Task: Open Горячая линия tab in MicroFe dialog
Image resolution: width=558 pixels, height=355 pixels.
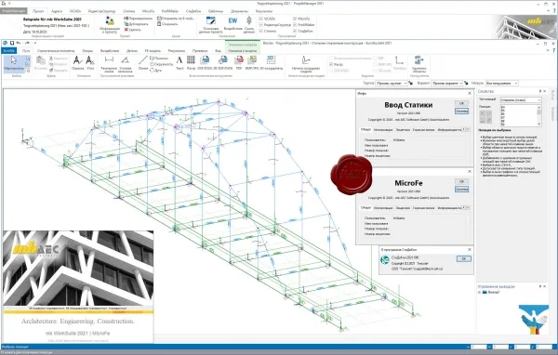Action: [423, 208]
